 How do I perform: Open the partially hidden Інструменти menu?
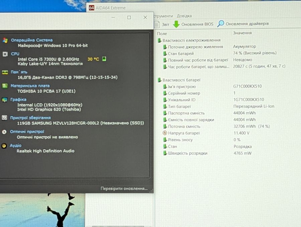pyautogui.click(x=163, y=16)
